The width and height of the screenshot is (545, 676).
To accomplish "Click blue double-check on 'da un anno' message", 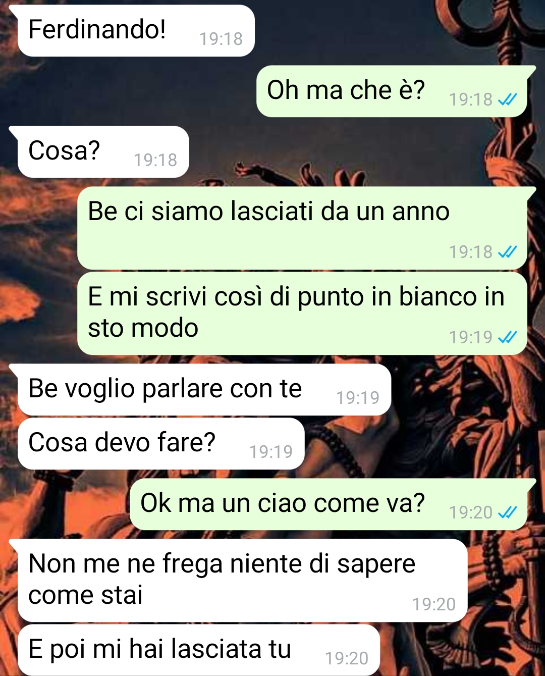I will (x=507, y=251).
